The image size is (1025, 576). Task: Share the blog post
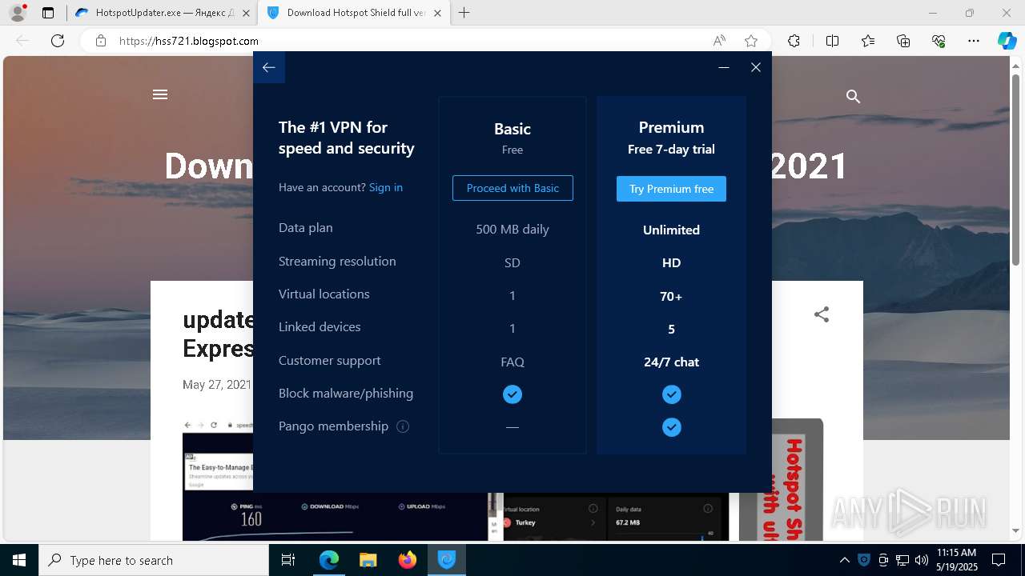(x=822, y=314)
